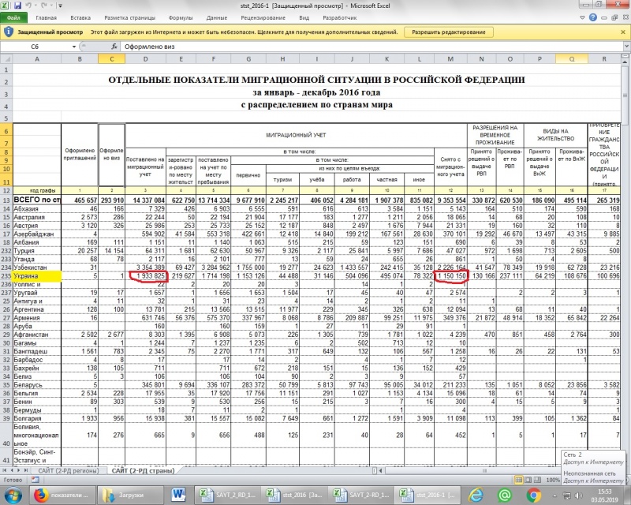Show hidden tray icons arrow
The height and width of the screenshot is (505, 631).
click(554, 496)
